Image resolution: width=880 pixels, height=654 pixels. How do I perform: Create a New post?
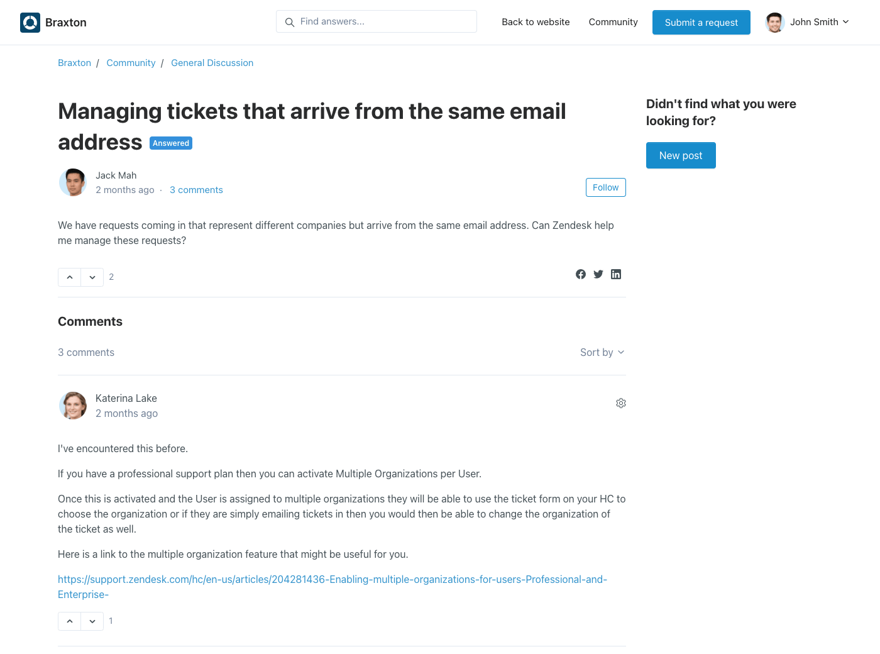(681, 155)
